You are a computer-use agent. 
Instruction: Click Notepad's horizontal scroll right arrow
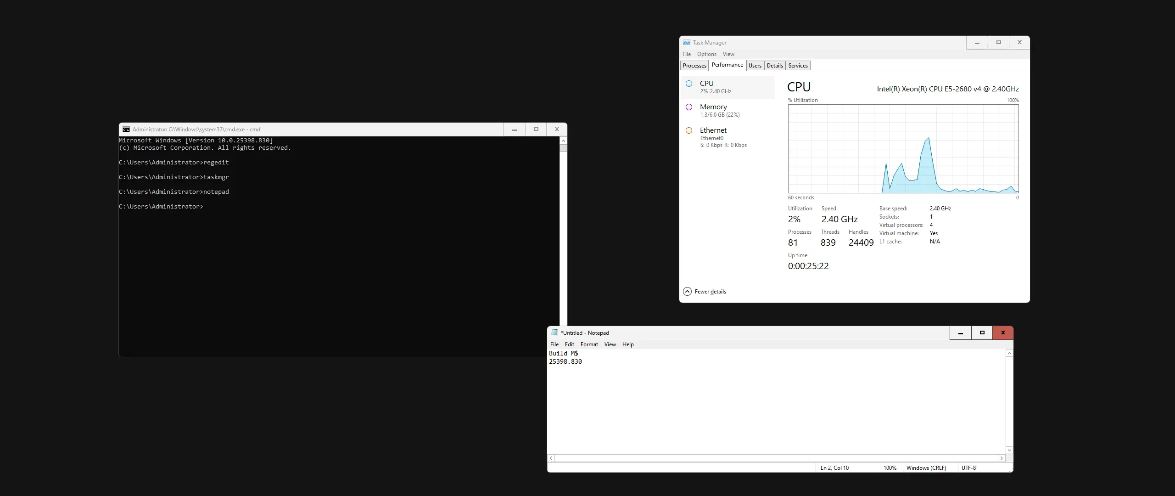pos(1002,458)
